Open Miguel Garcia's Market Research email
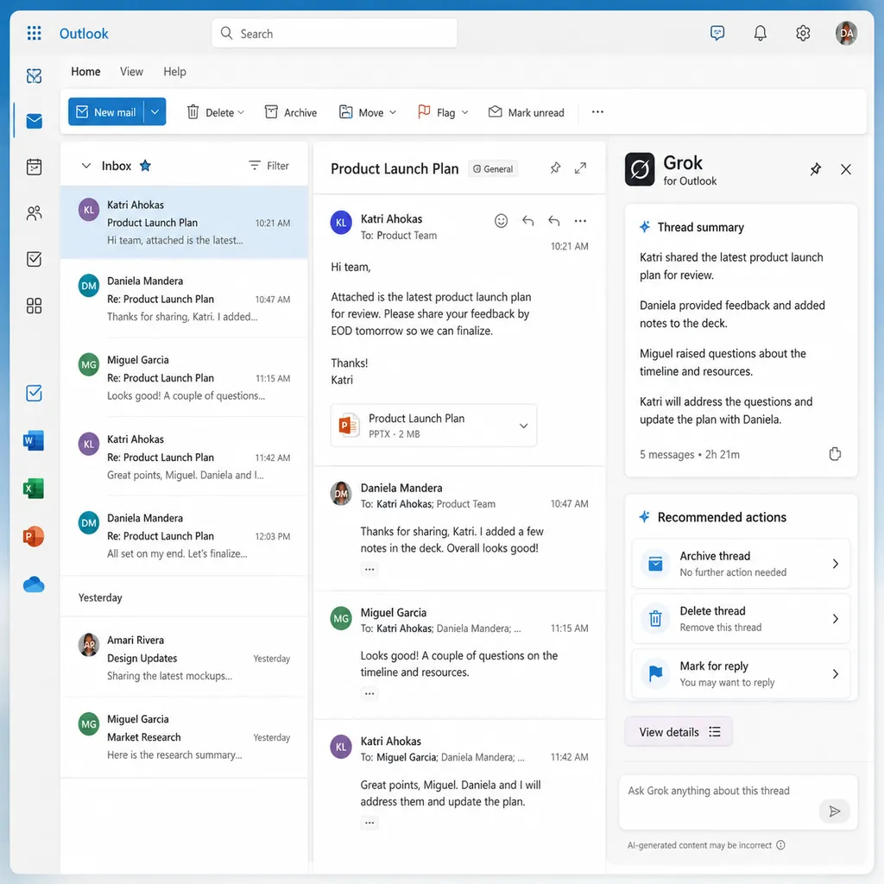The height and width of the screenshot is (884, 884). (184, 736)
